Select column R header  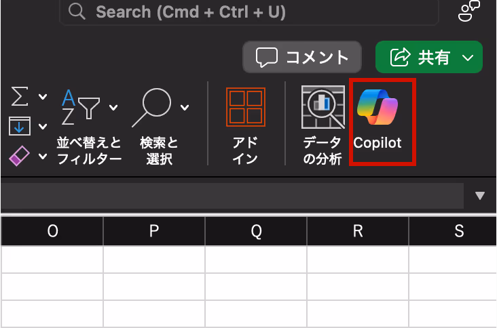coord(358,231)
